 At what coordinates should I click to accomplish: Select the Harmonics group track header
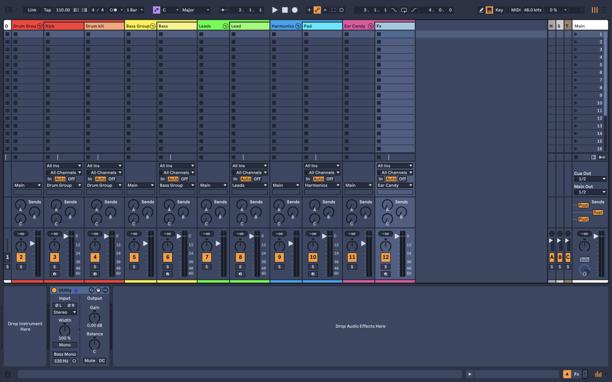282,26
